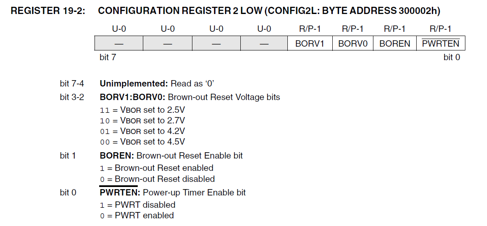The height and width of the screenshot is (226, 487).
Task: Select the BORV0 register bit cell
Action: [353, 44]
